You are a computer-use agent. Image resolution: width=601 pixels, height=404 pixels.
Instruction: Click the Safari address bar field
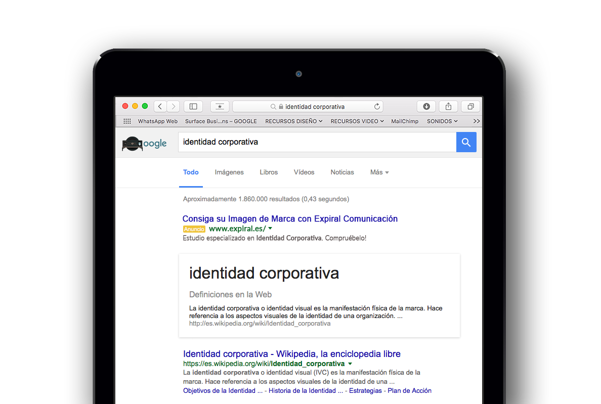pyautogui.click(x=308, y=107)
